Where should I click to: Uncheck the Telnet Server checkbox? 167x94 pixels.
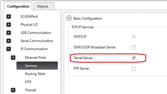pos(134,58)
